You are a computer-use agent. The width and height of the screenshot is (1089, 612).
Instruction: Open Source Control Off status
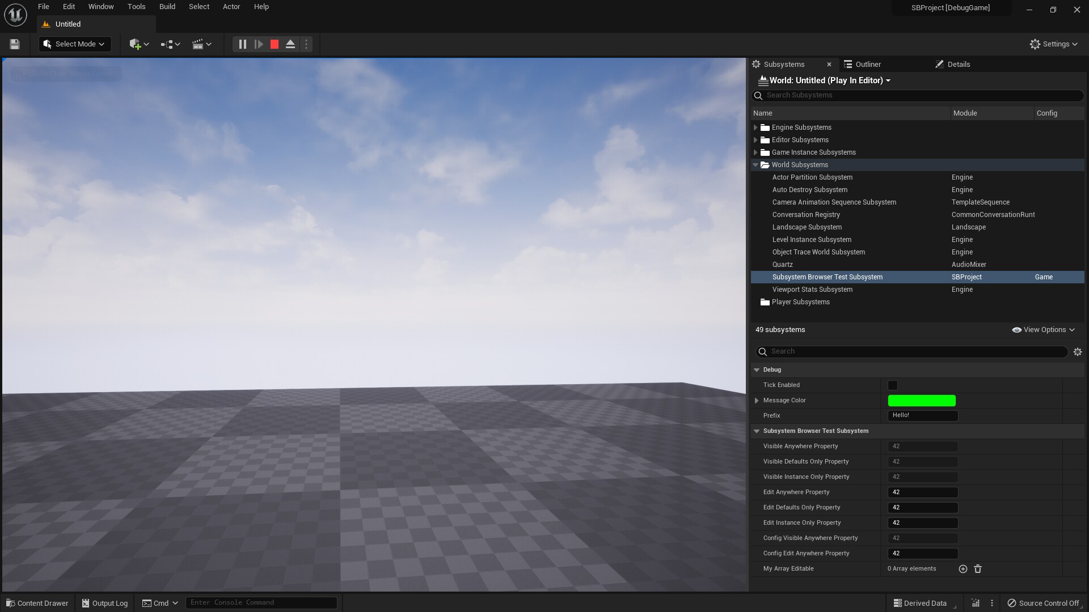[1042, 603]
